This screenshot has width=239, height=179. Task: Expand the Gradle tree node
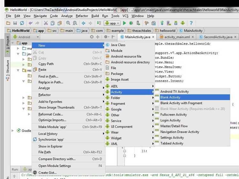(x=13, y=131)
